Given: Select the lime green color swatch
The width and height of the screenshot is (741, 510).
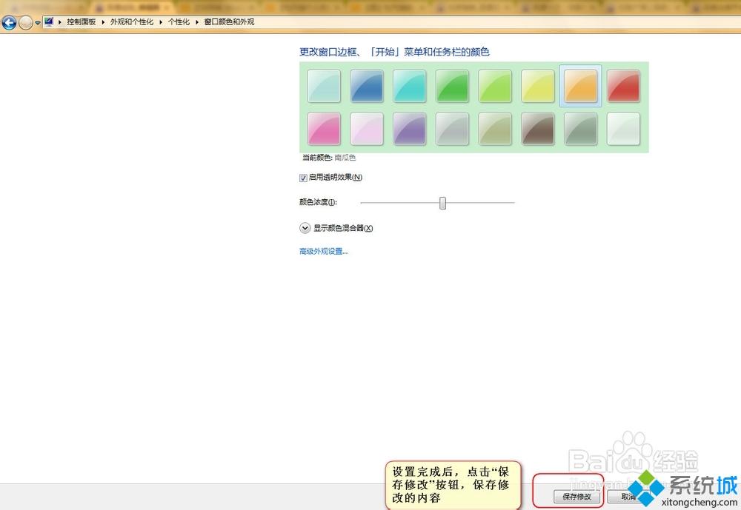Looking at the screenshot, I should [495, 86].
